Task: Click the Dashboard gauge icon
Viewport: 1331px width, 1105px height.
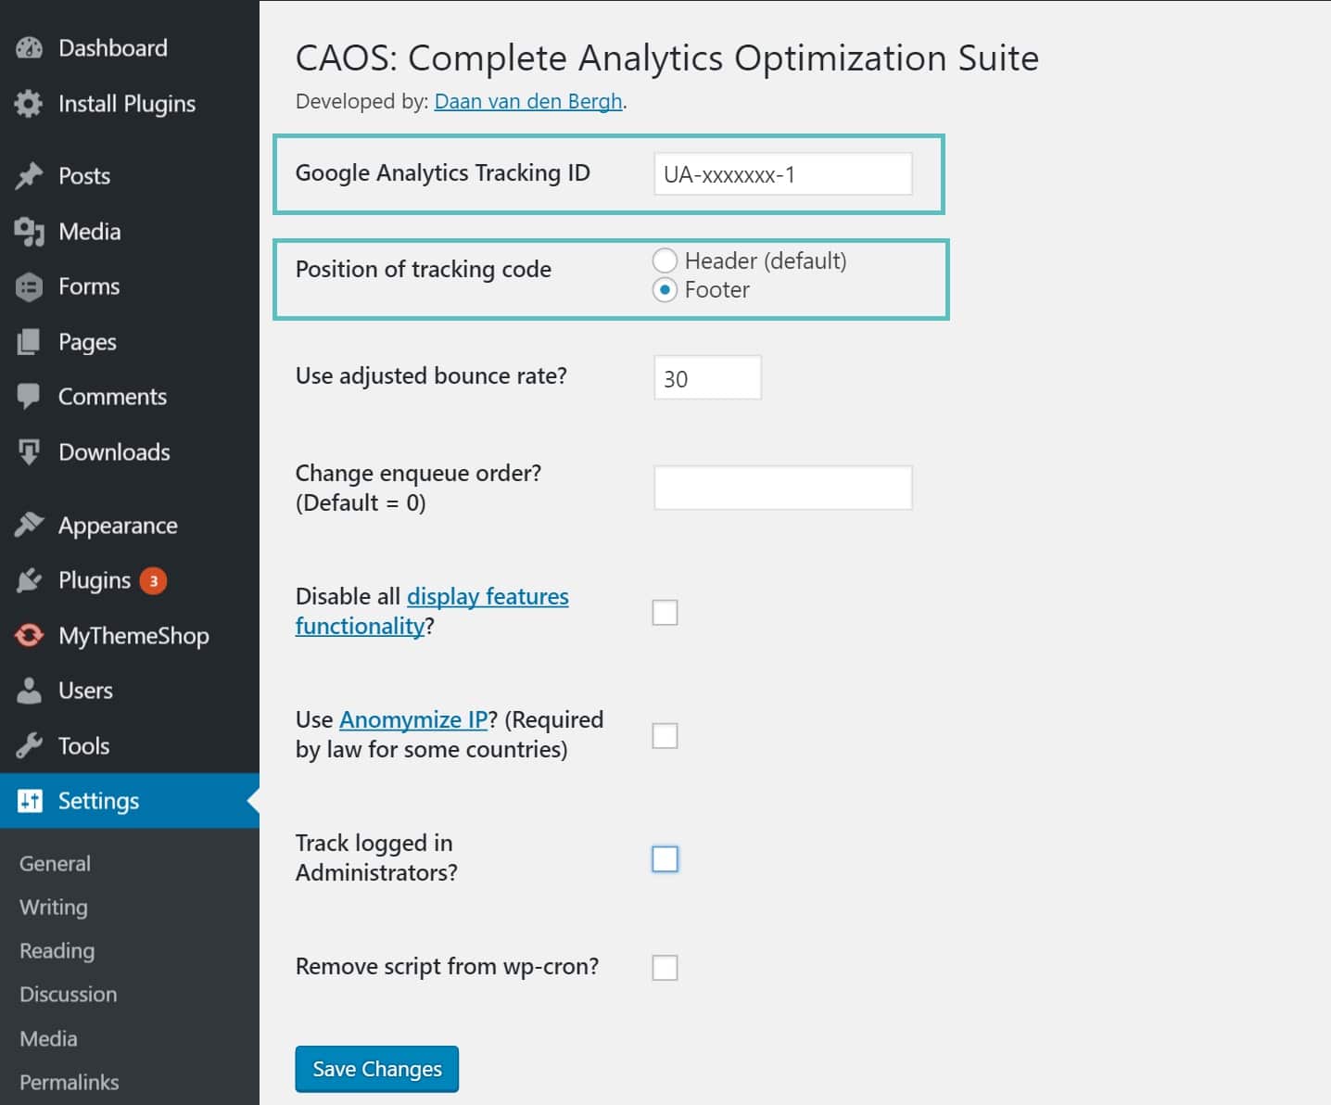Action: click(29, 47)
